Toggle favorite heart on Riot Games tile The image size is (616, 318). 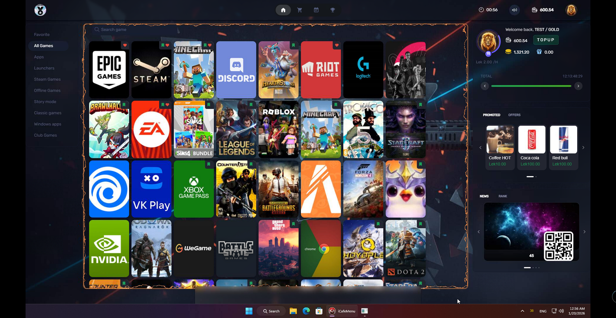337,45
